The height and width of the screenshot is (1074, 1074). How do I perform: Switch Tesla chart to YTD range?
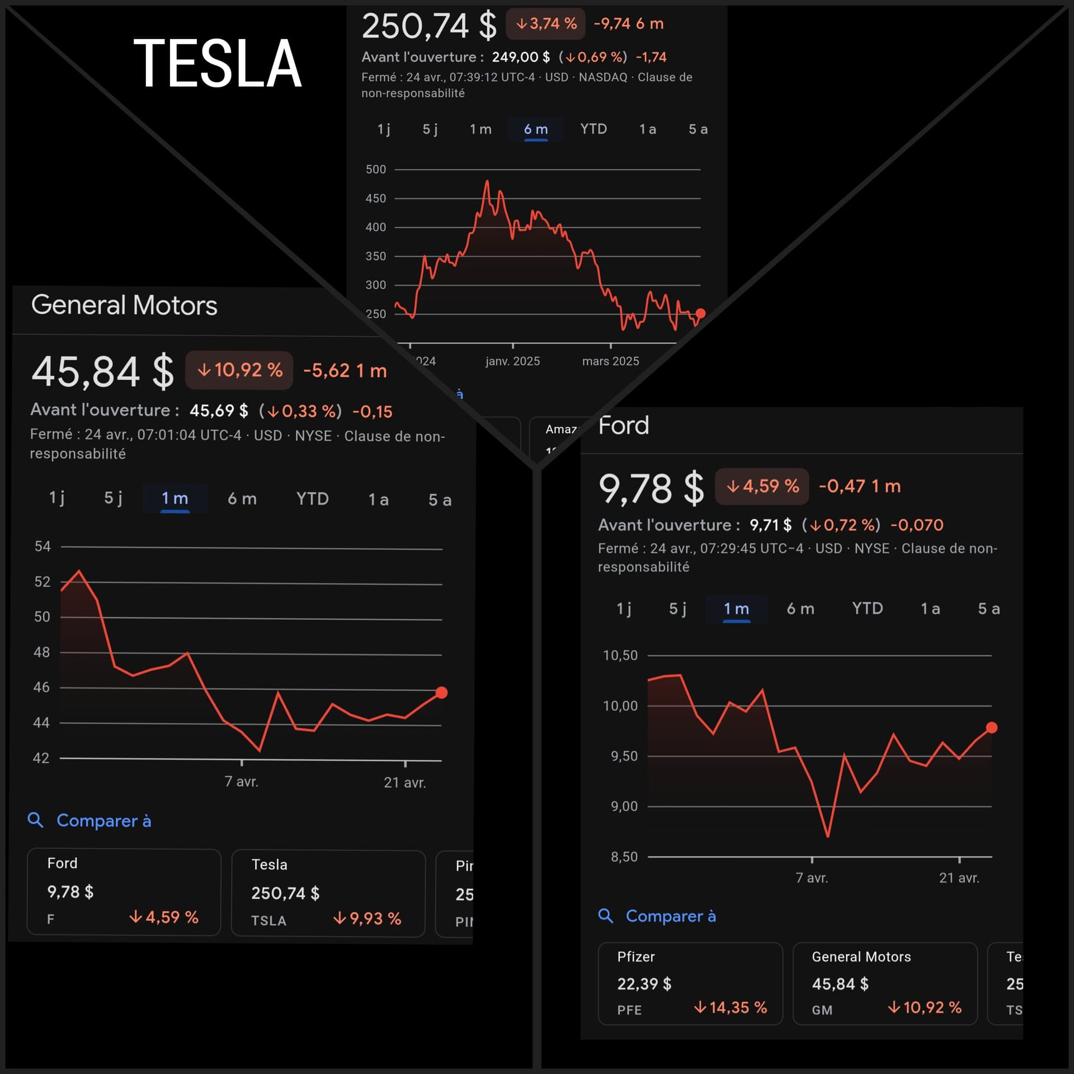(x=593, y=129)
